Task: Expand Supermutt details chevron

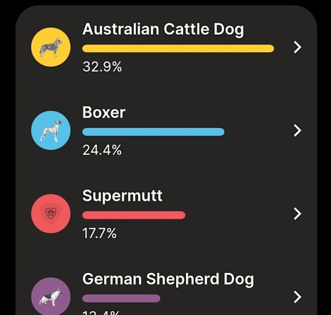Action: [297, 214]
